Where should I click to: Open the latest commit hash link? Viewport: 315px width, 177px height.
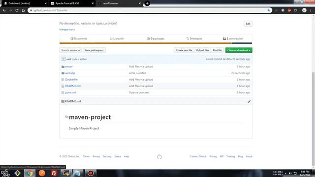coord(227,59)
